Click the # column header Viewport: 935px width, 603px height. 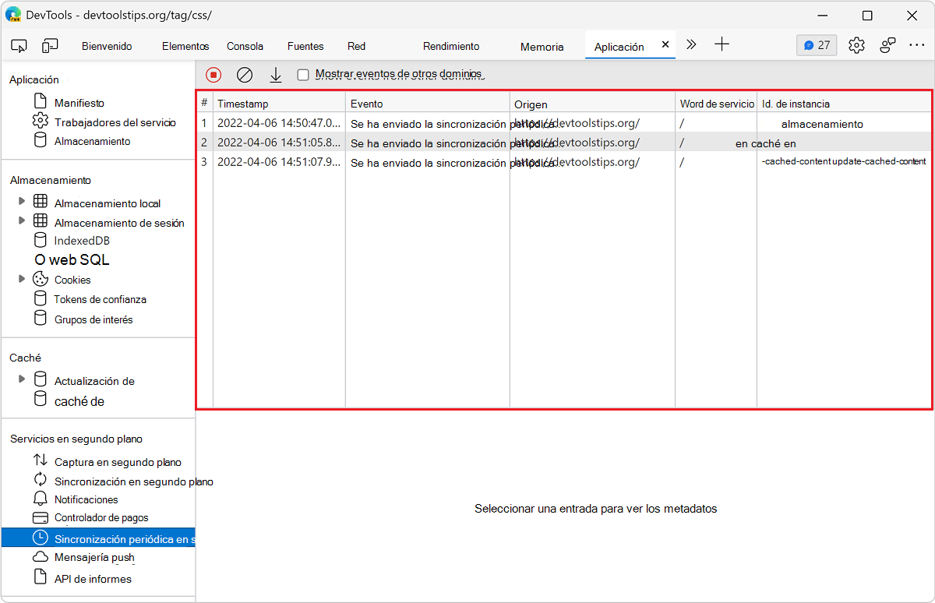[x=204, y=103]
